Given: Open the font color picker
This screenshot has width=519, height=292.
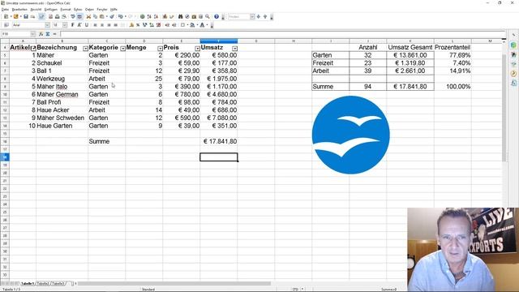Looking at the screenshot, I should (x=202, y=25).
